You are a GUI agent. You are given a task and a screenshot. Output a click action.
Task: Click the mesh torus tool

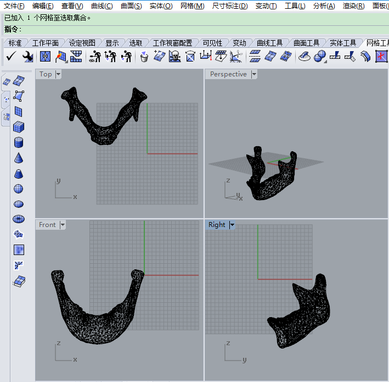(x=19, y=219)
